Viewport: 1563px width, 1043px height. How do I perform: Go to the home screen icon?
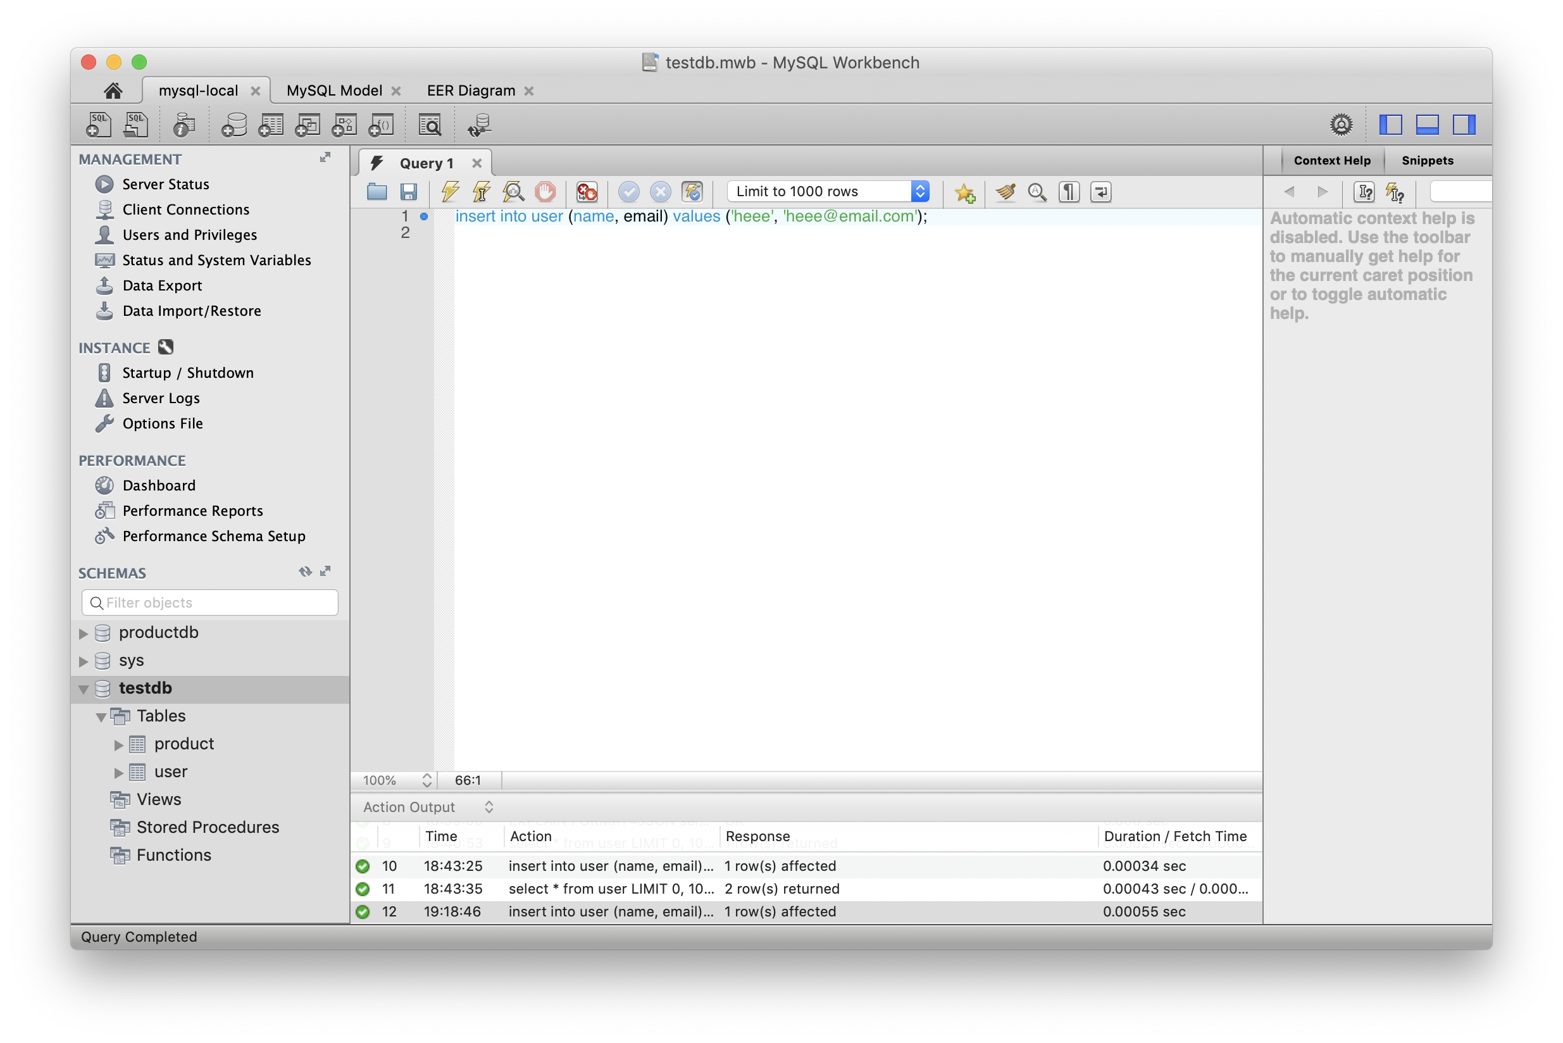(113, 91)
